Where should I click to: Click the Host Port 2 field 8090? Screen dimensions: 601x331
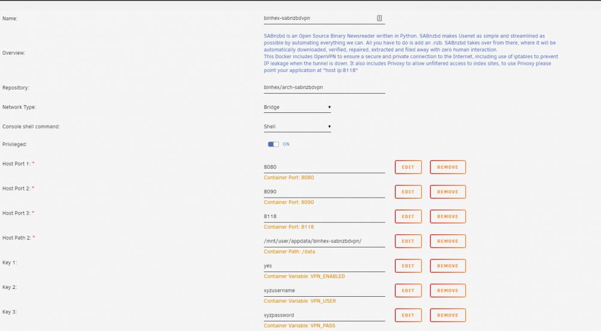(325, 192)
